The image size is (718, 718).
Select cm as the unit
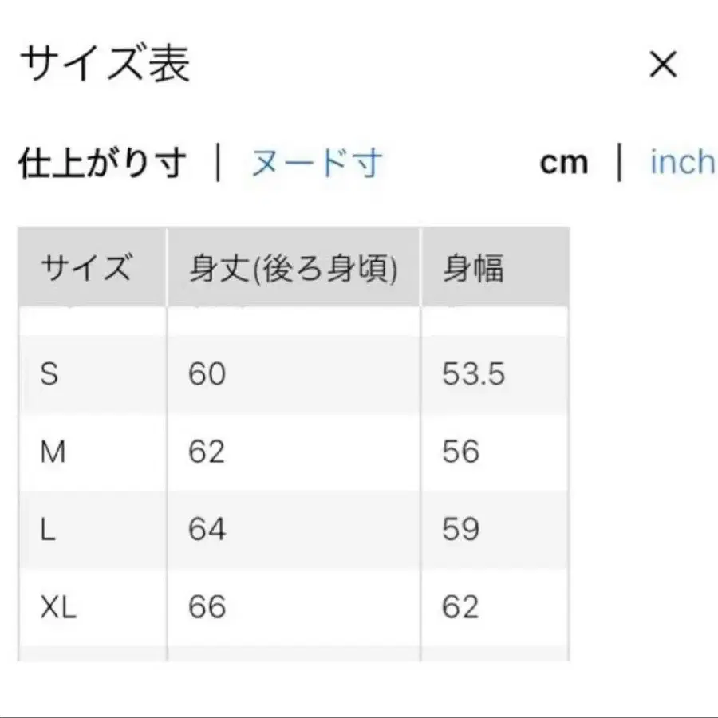pyautogui.click(x=565, y=162)
